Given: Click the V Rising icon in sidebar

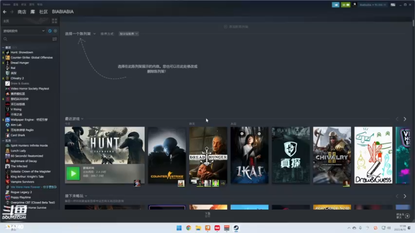Looking at the screenshot, I should 7,109.
